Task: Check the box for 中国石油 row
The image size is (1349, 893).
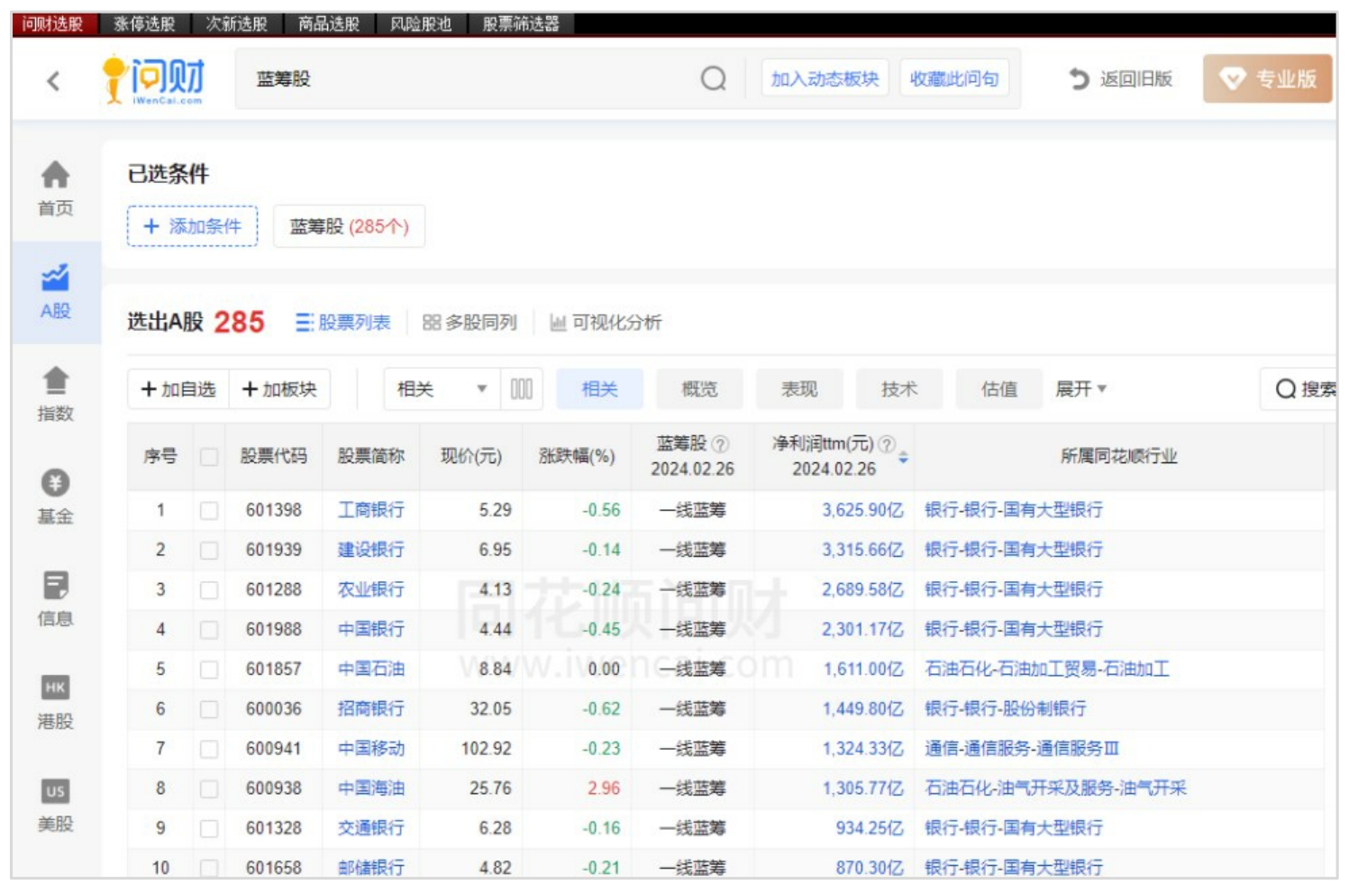Action: tap(209, 670)
